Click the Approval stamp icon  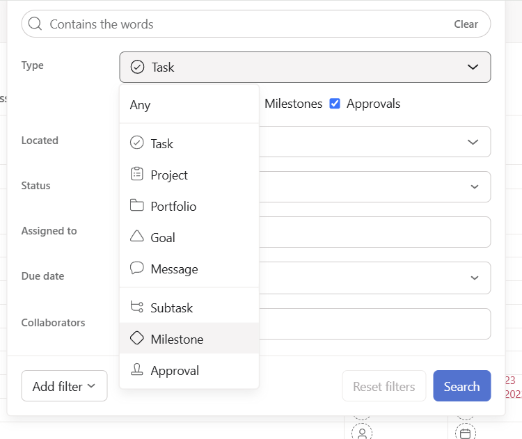pyautogui.click(x=137, y=370)
